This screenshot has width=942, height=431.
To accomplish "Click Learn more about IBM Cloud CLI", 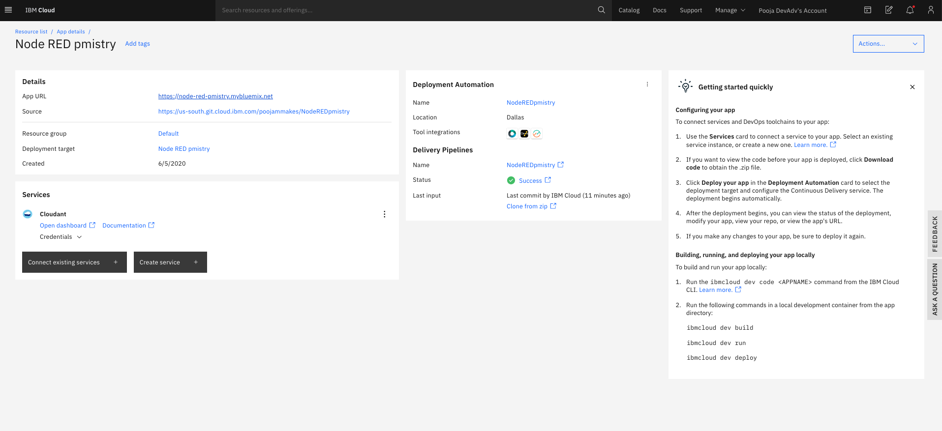I will click(x=716, y=290).
